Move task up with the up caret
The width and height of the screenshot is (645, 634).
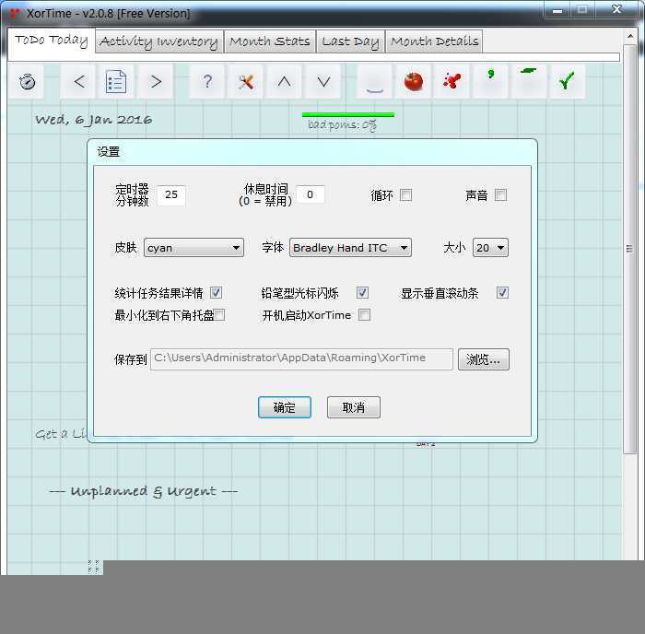[x=284, y=81]
